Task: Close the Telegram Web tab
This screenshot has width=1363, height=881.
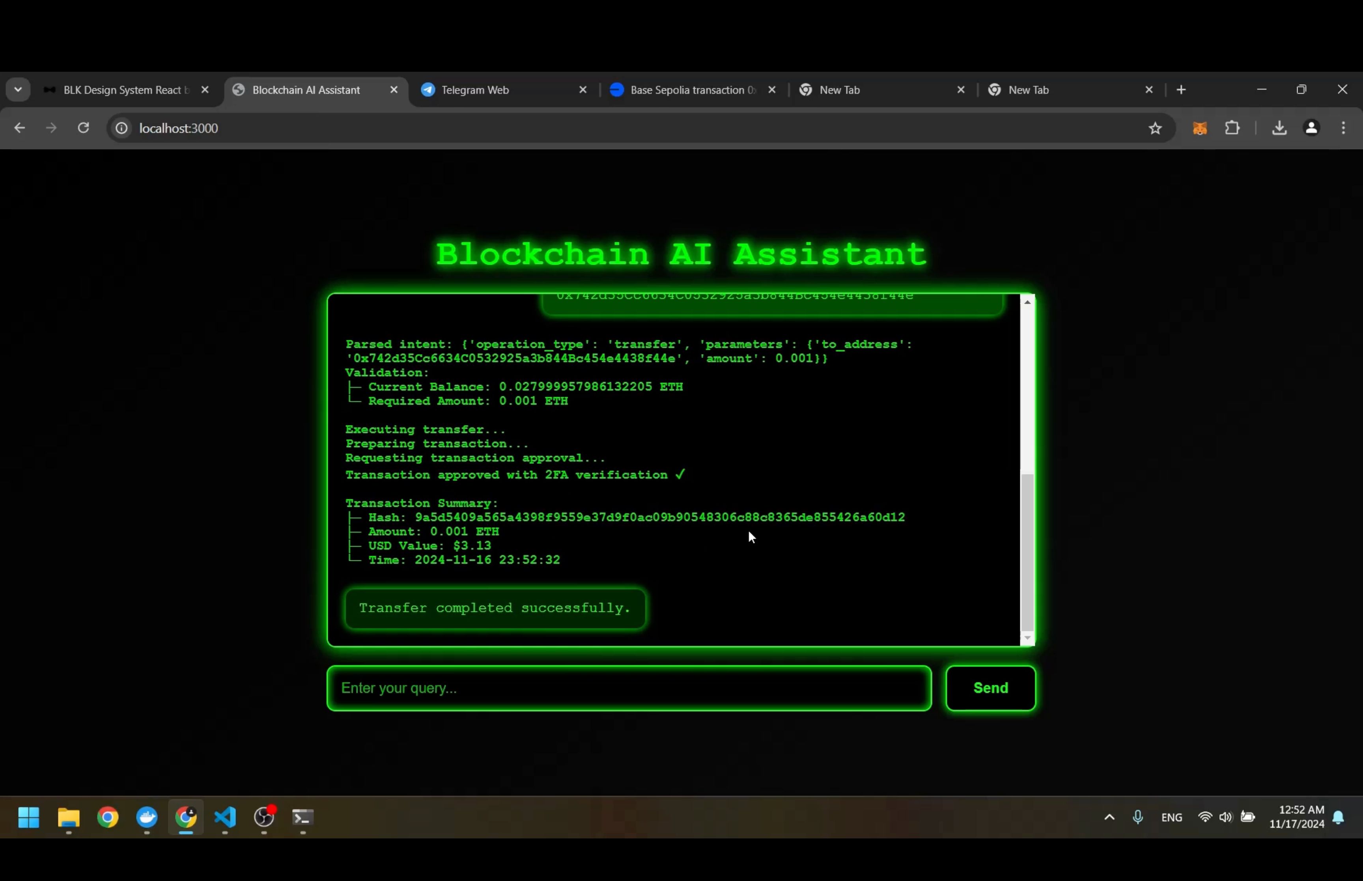Action: 583,90
